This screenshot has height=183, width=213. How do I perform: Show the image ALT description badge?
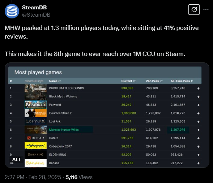point(16,159)
